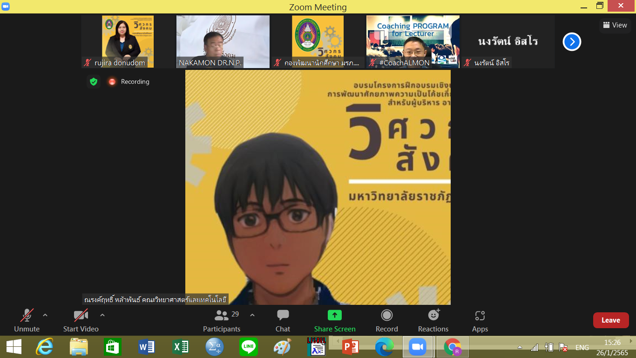Image resolution: width=636 pixels, height=358 pixels.
Task: Open the Apps panel
Action: [480, 321]
